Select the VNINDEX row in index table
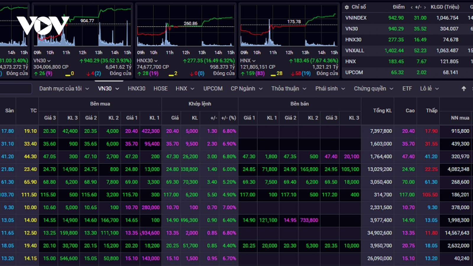Screen dimensions: 473x266 click(x=408, y=18)
